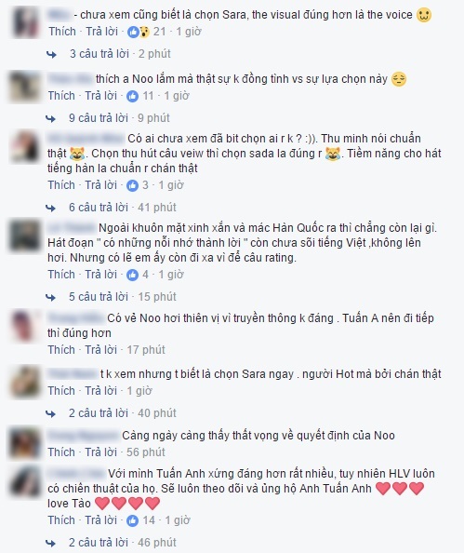
Task: Expand 9 câu trả lời replies
Action: point(99,118)
